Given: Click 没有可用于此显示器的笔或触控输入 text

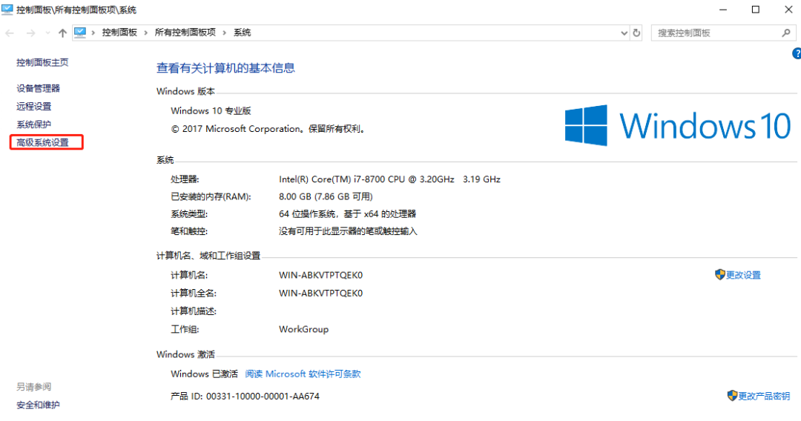Looking at the screenshot, I should (348, 231).
